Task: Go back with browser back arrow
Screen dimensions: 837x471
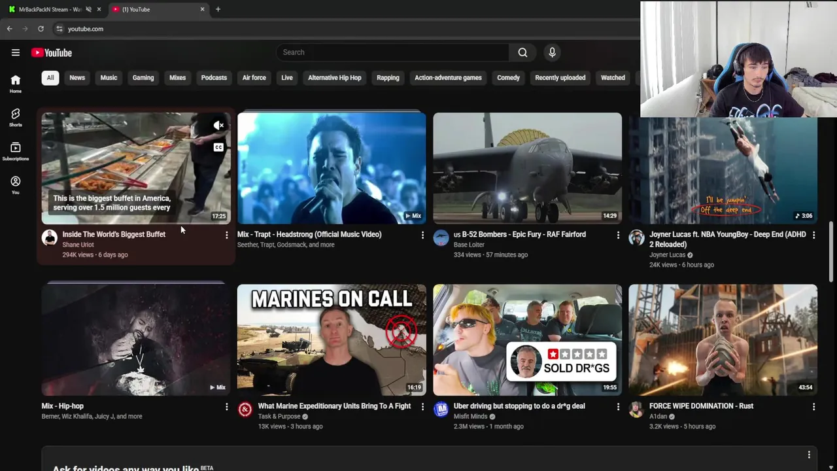Action: (x=10, y=29)
